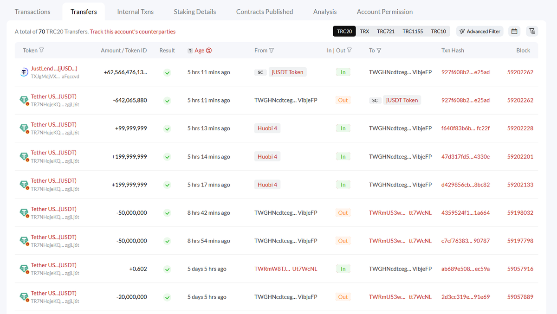
Task: Select the Transfers tab
Action: (84, 12)
